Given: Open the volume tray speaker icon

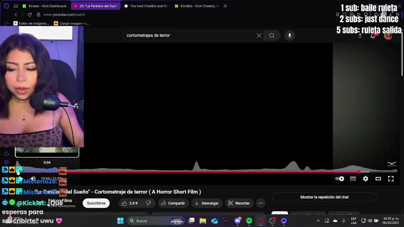Looking at the screenshot, I should click(370, 221).
